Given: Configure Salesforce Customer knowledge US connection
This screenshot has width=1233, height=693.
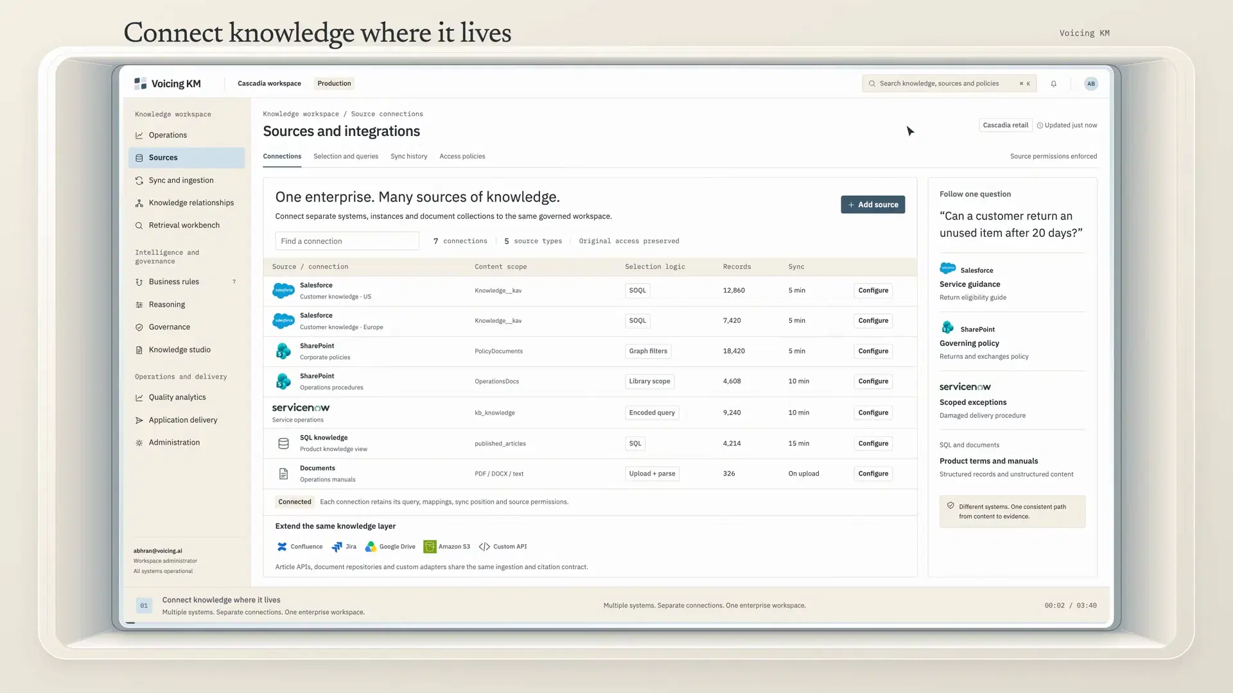Looking at the screenshot, I should (x=873, y=291).
